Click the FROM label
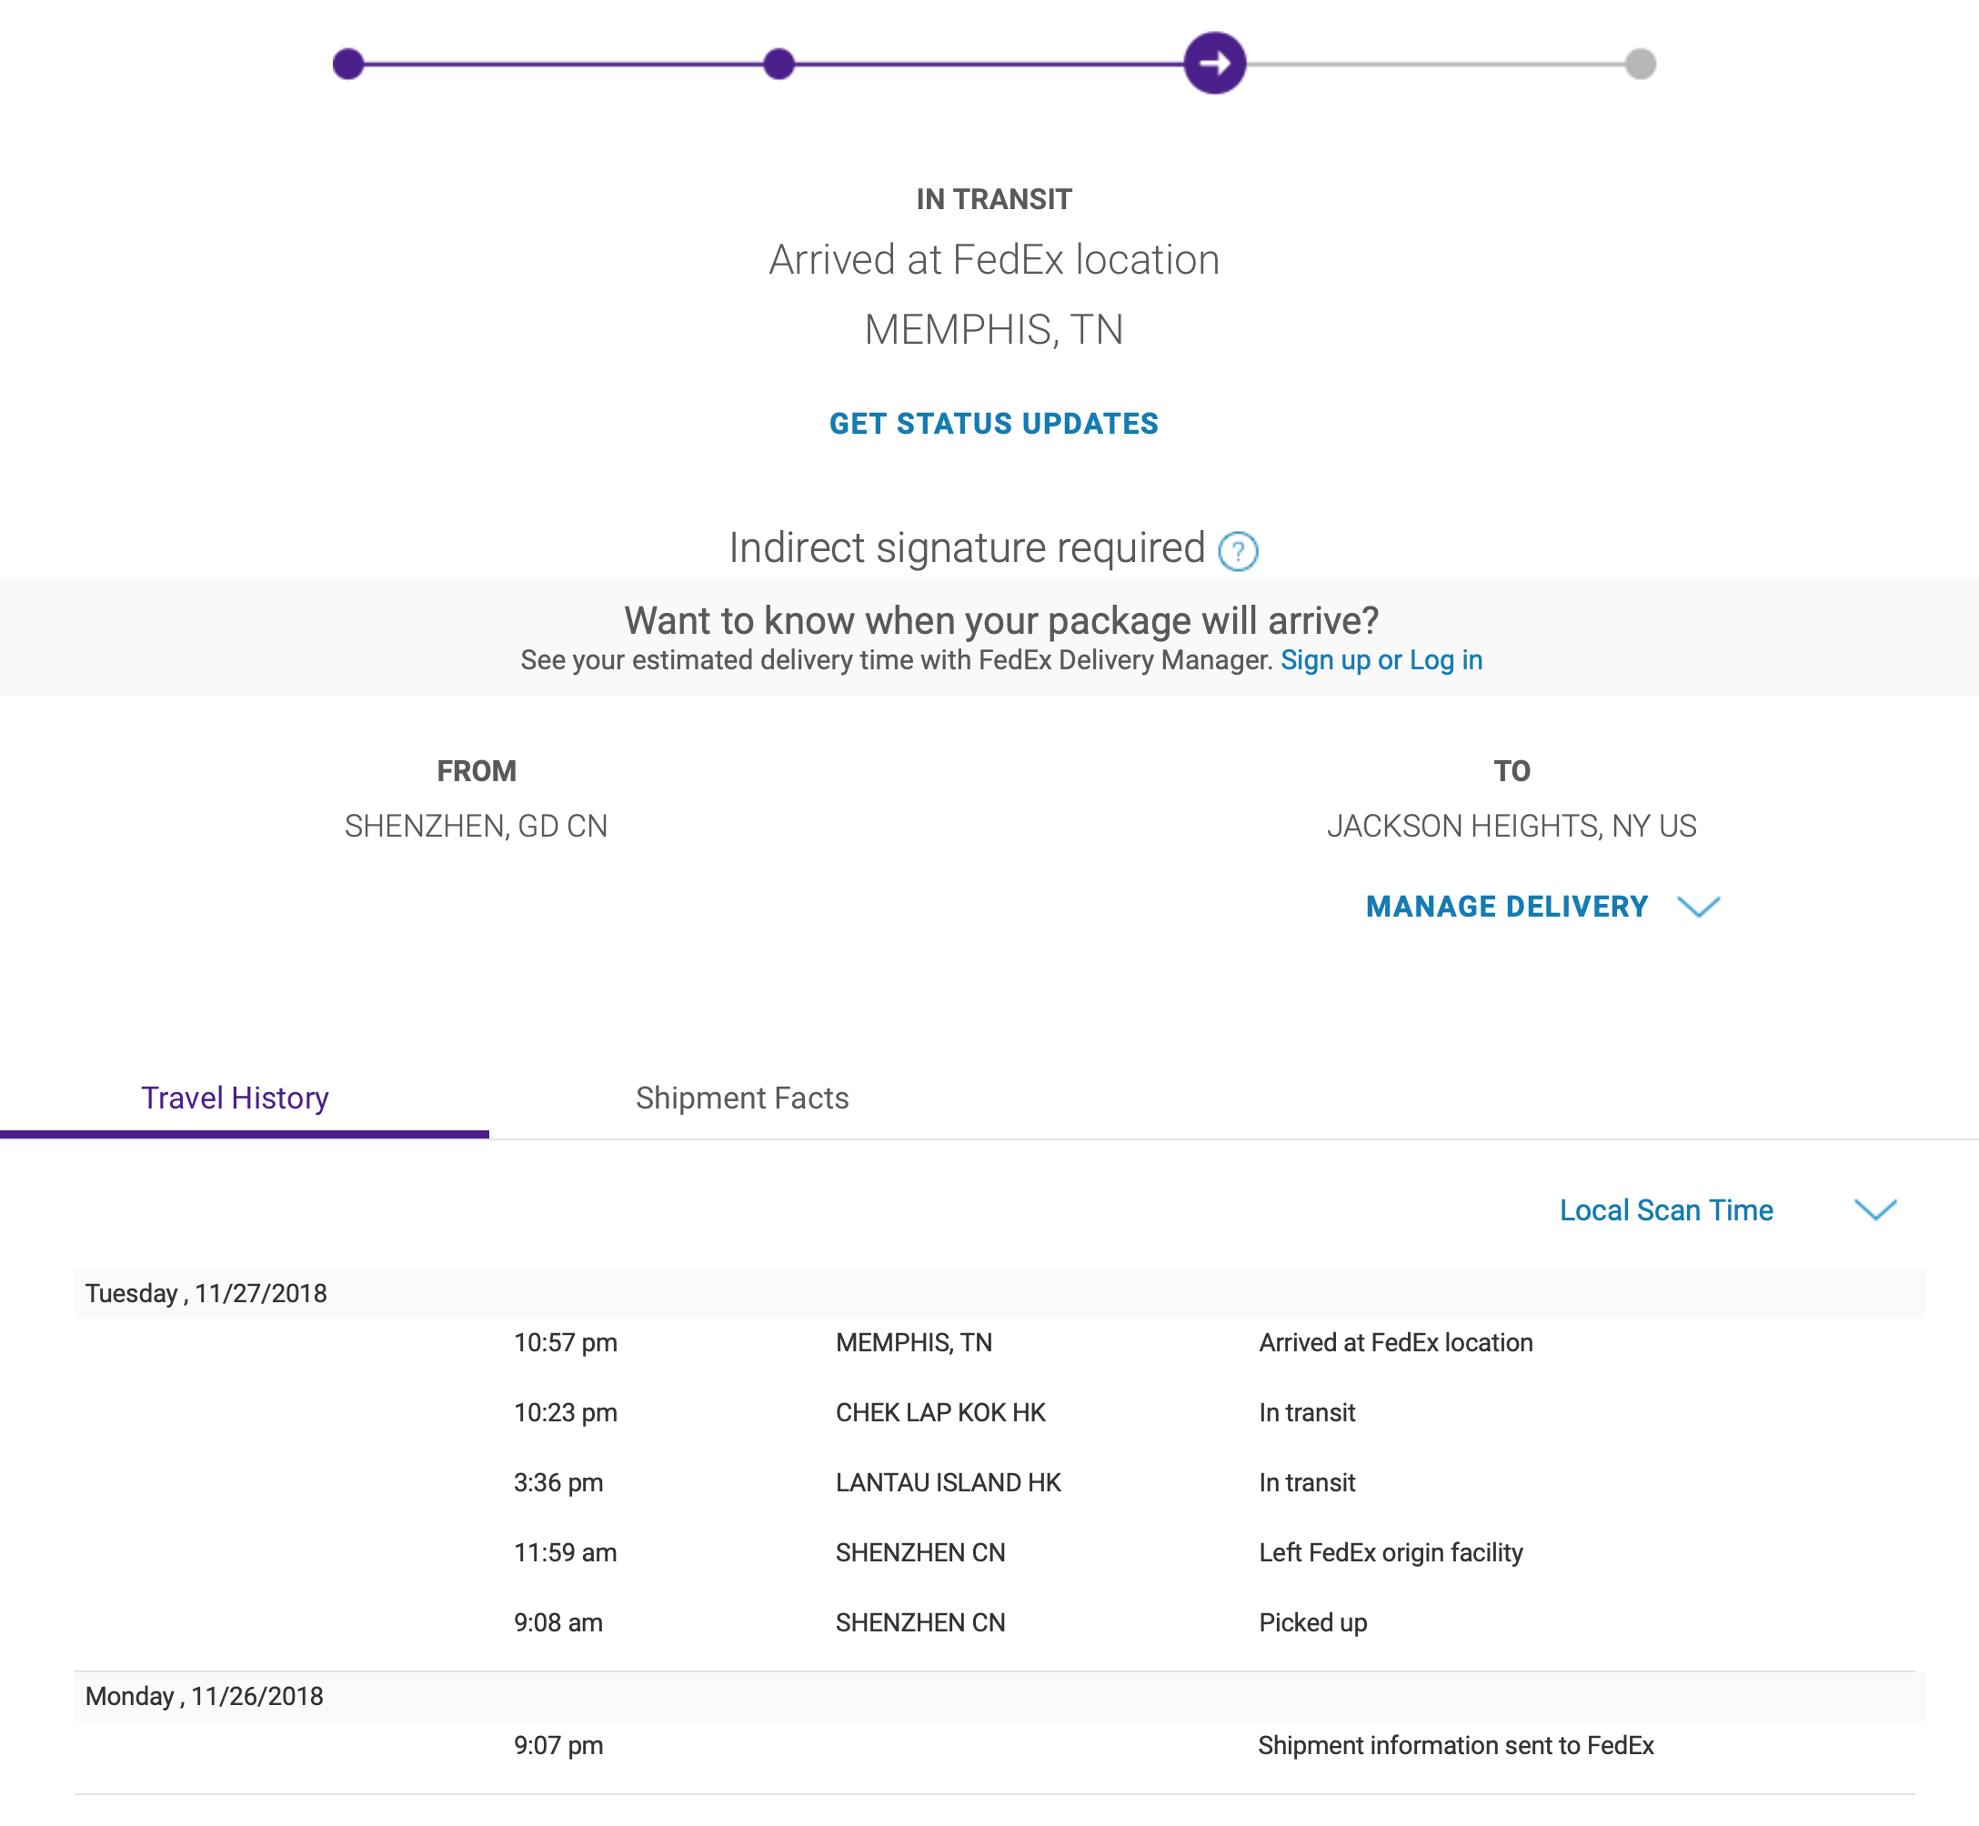This screenshot has height=1826, width=1979. tap(477, 772)
